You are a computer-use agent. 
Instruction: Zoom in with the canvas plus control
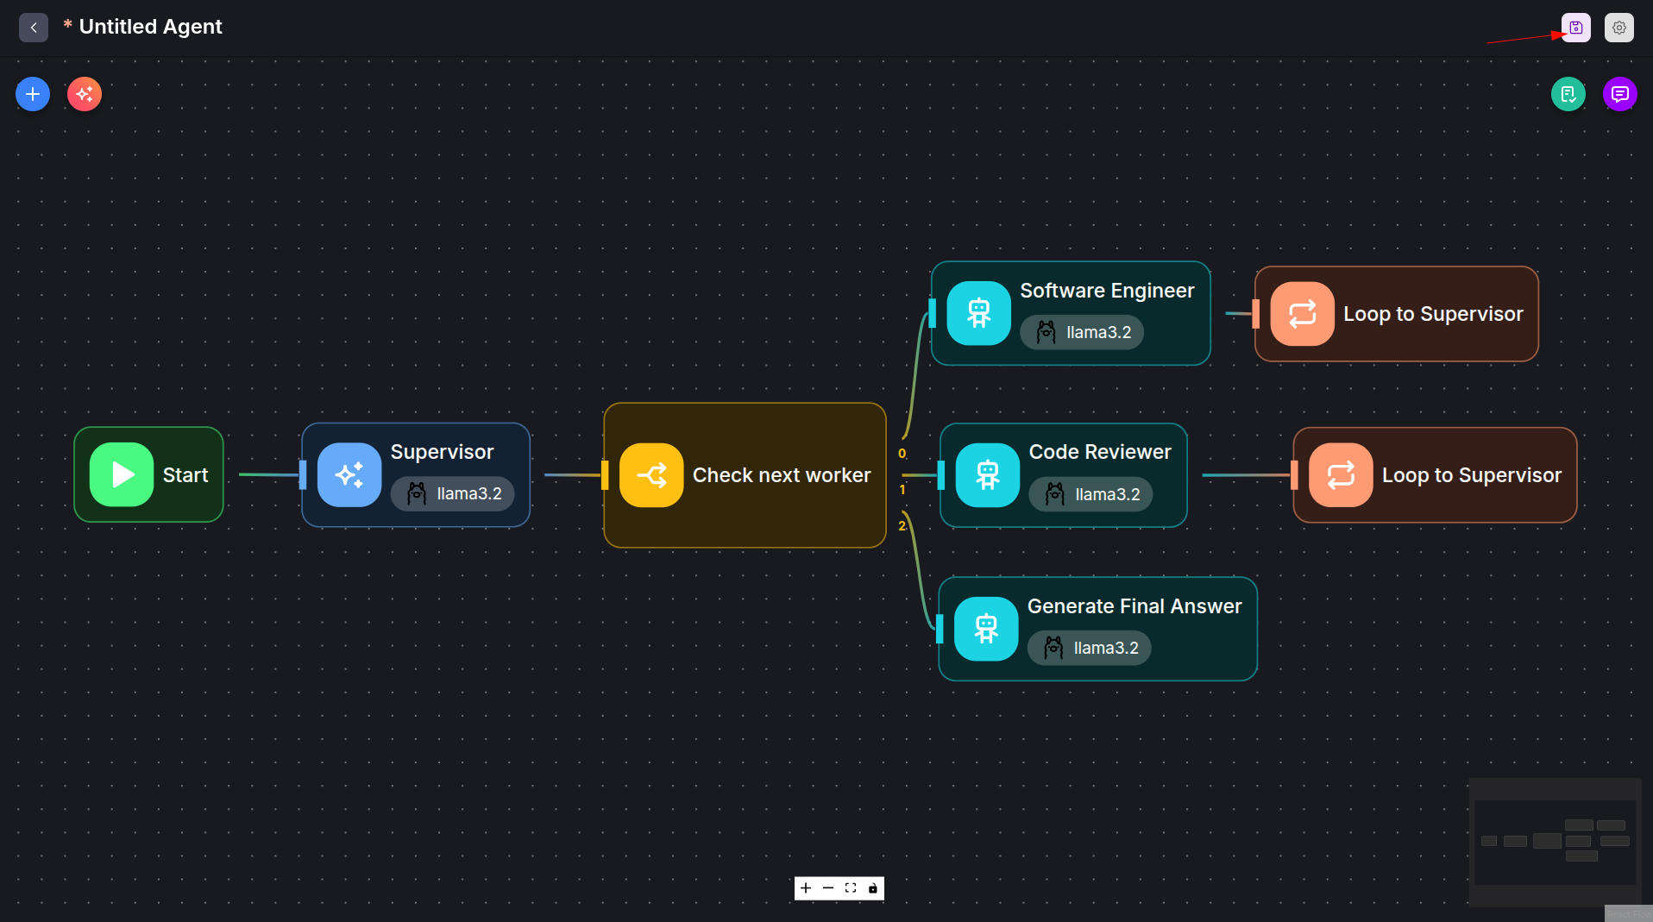point(806,888)
